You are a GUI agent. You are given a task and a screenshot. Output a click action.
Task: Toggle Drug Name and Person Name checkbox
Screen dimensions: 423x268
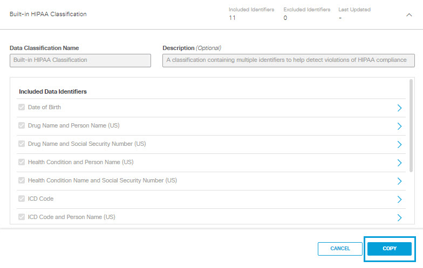pos(22,125)
